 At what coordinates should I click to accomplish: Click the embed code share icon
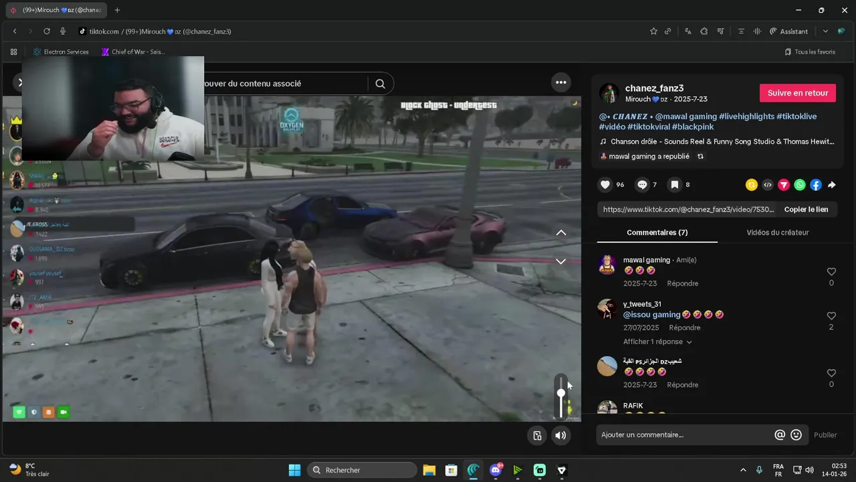pos(768,185)
